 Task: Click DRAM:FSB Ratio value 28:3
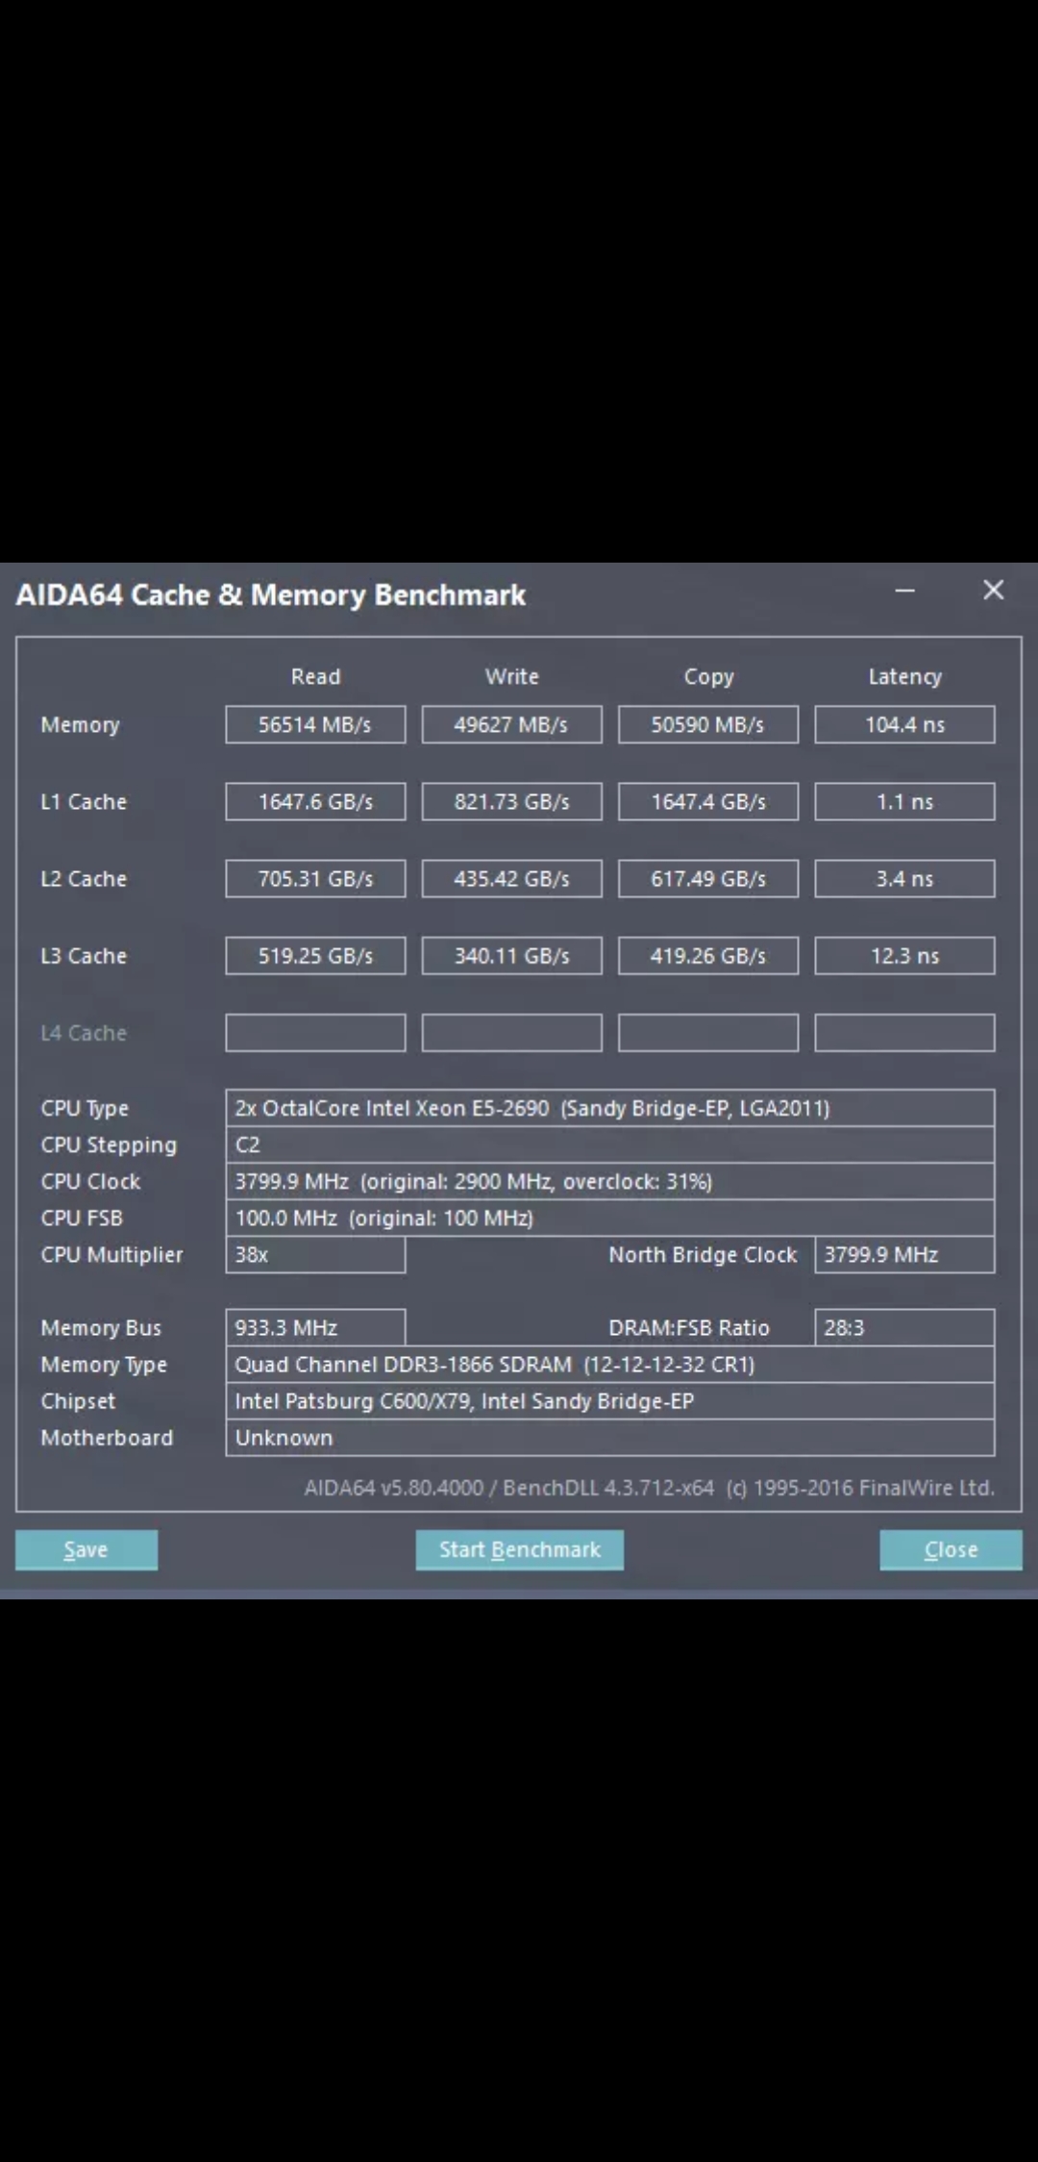[x=904, y=1327]
